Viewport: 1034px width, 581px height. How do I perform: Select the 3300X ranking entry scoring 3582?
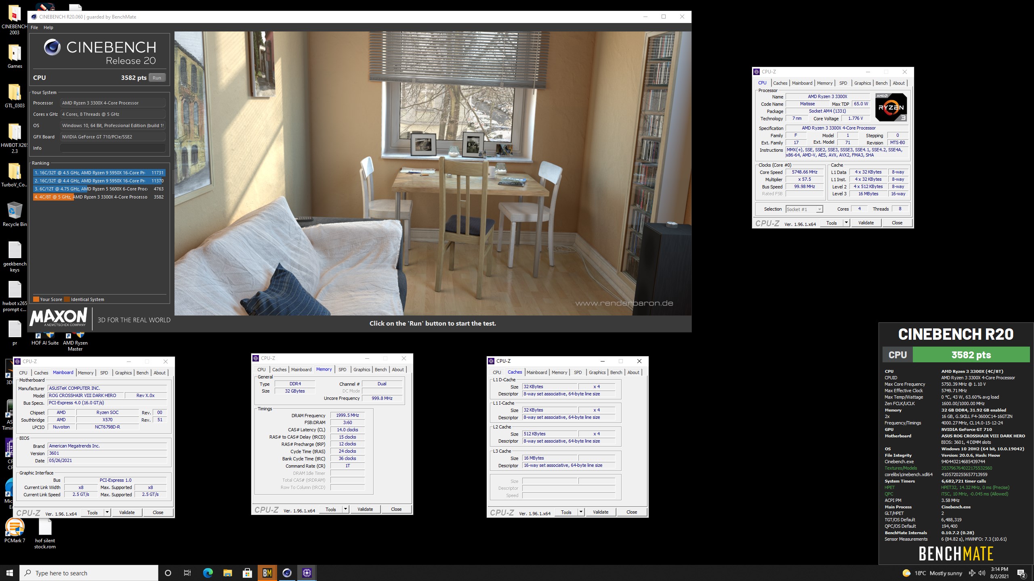99,197
